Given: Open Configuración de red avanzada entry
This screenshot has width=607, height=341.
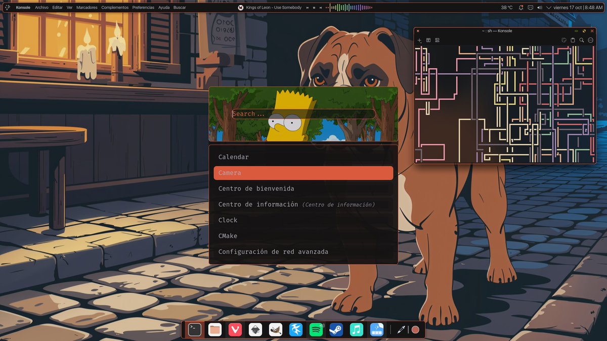Looking at the screenshot, I should pos(303,252).
